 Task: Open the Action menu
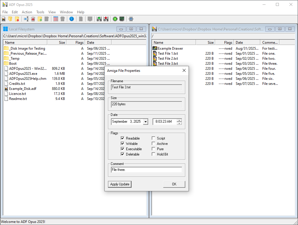click(x=27, y=12)
